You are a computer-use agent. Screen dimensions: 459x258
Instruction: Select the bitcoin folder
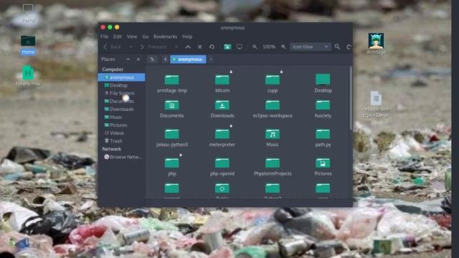click(x=222, y=83)
